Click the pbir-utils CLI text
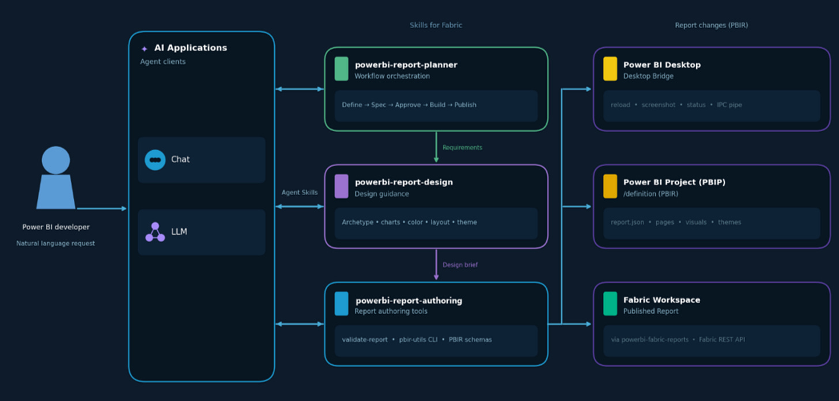 418,339
